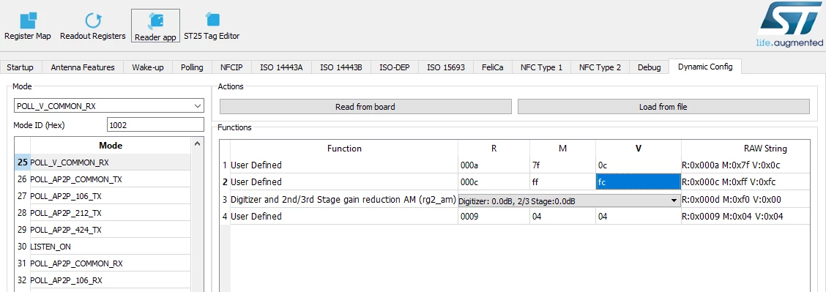Viewport: 826px width, 292px height.
Task: Click the Read from board button
Action: (365, 107)
